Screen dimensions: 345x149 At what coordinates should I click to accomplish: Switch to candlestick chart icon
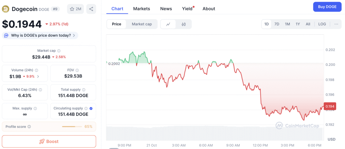(184, 24)
